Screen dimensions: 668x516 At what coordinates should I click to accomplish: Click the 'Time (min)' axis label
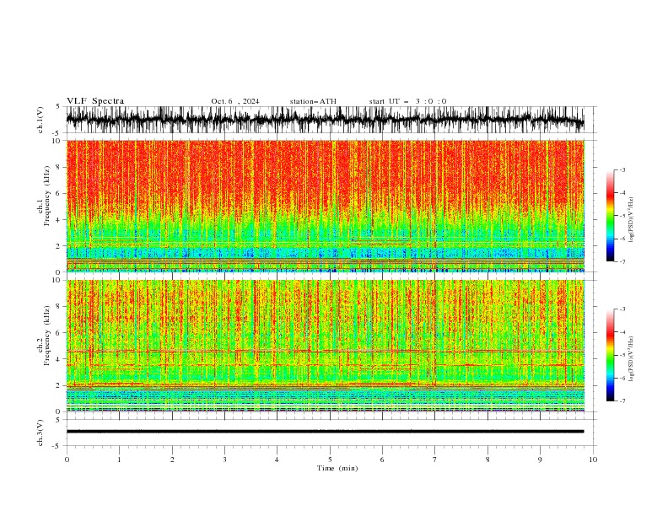point(337,468)
